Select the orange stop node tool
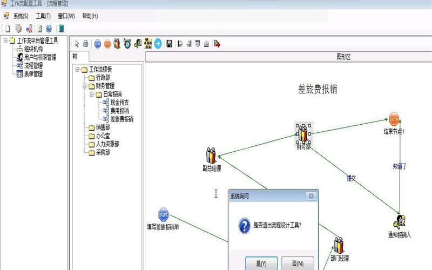 [107, 44]
